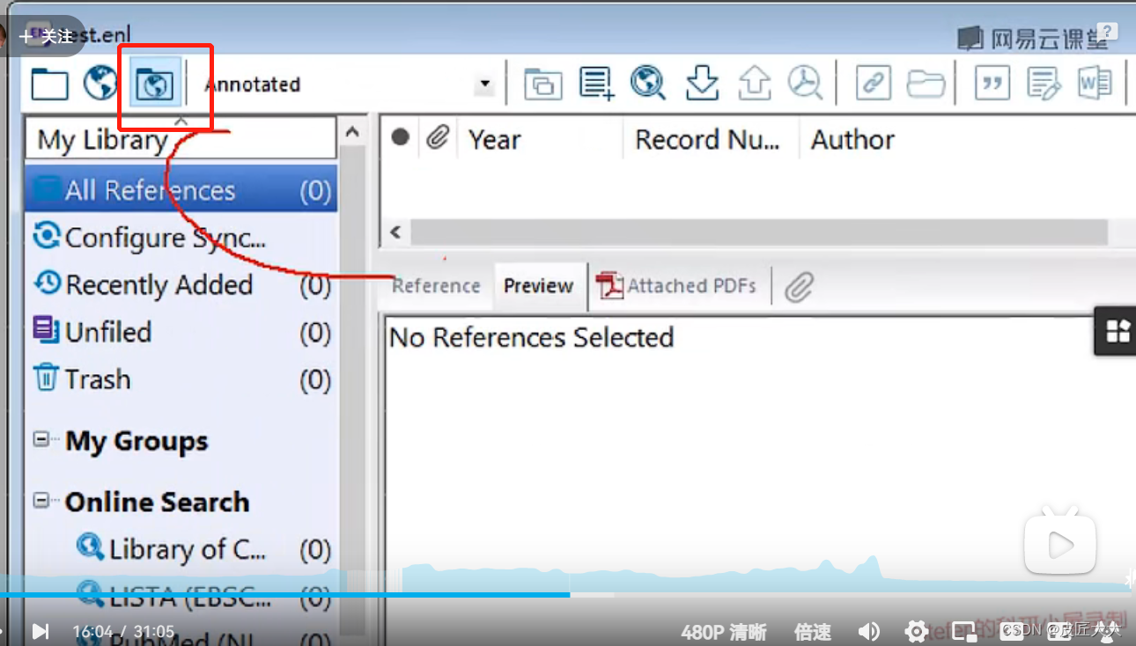This screenshot has height=646, width=1136.
Task: Open the Attached PDFs tab
Action: pos(678,285)
